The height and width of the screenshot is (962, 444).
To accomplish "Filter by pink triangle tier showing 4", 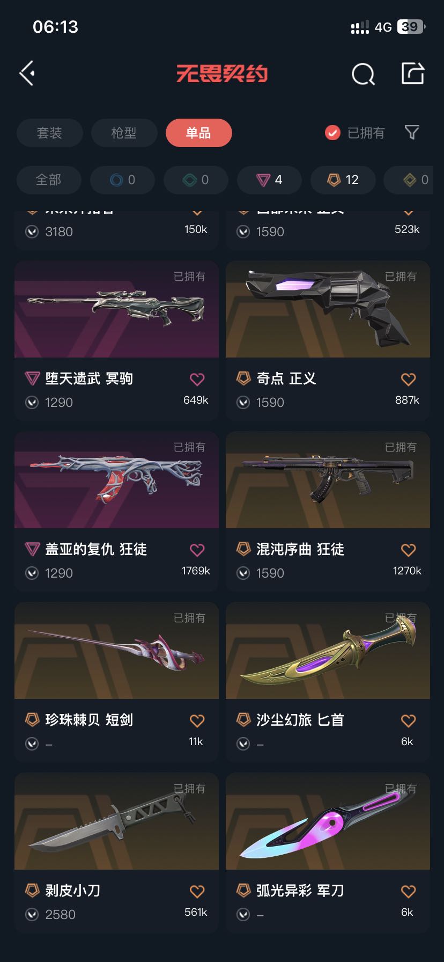I will click(x=269, y=180).
